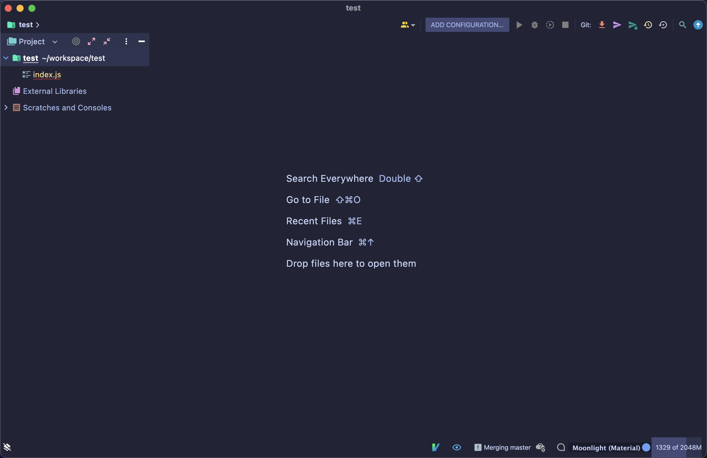The height and width of the screenshot is (458, 707).
Task: Expand Scratches and Consoles node
Action: pos(6,107)
